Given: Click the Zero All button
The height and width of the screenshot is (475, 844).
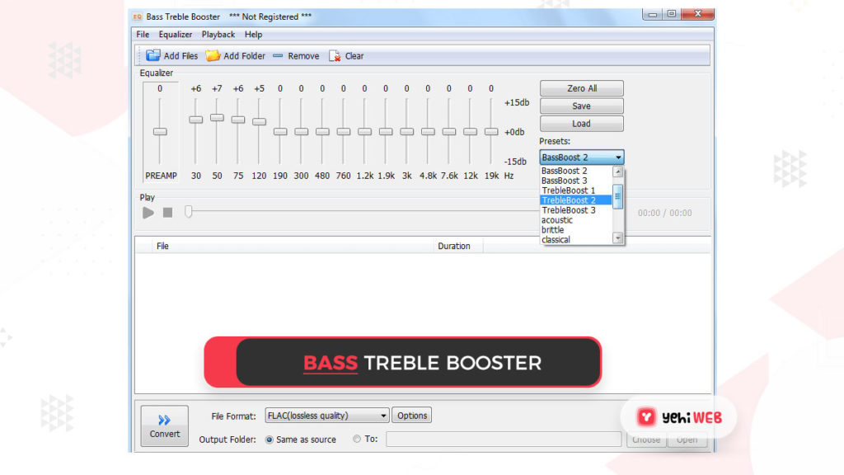Looking at the screenshot, I should tap(581, 88).
